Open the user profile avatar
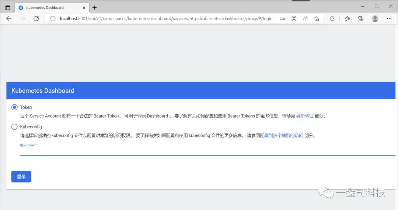This screenshot has width=398, height=210. [x=375, y=18]
